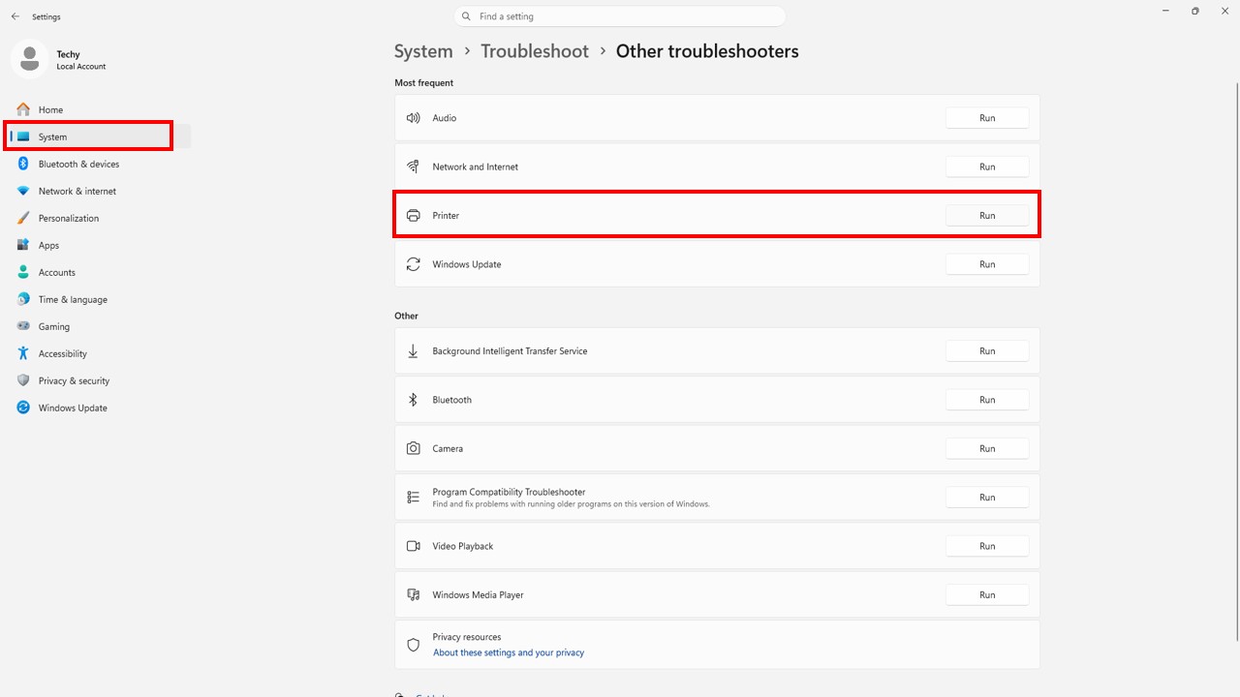The width and height of the screenshot is (1240, 697).
Task: Open the Accounts settings section
Action: (56, 272)
